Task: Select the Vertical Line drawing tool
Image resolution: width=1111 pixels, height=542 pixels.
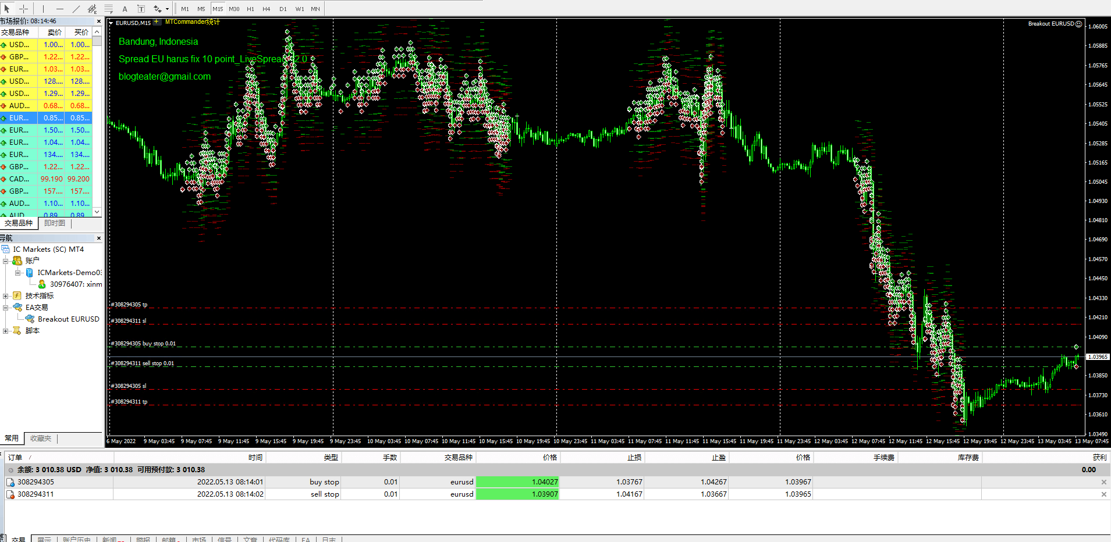Action: [x=43, y=9]
